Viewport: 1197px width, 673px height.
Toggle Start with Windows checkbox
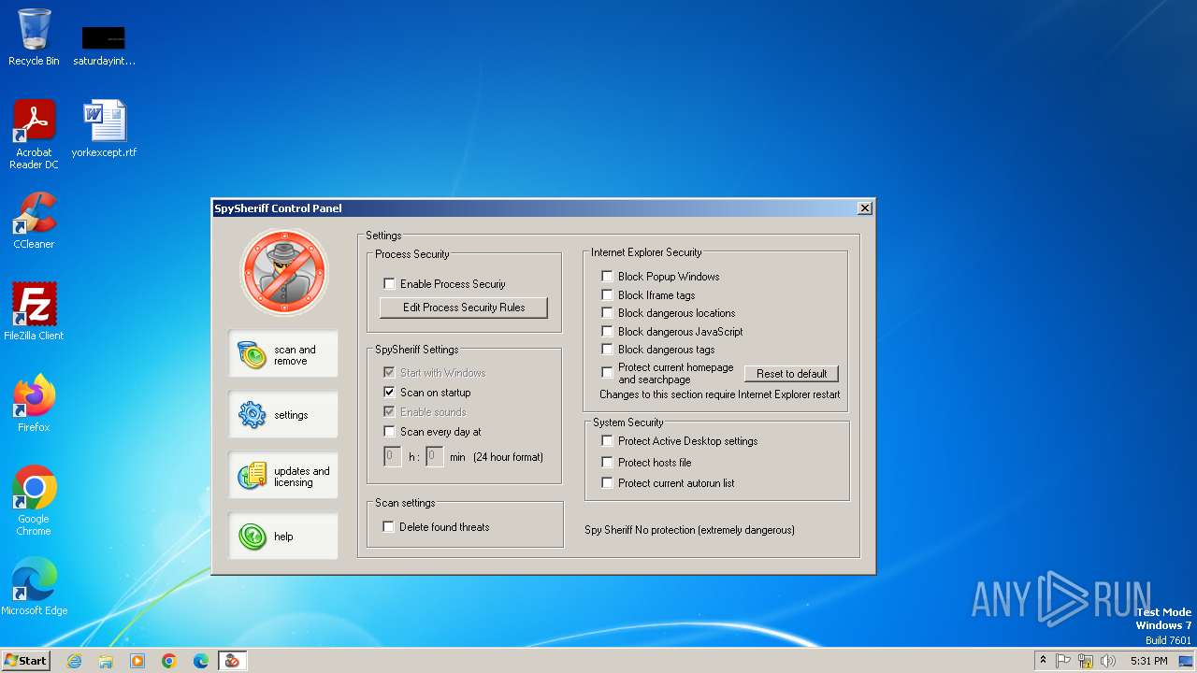390,373
